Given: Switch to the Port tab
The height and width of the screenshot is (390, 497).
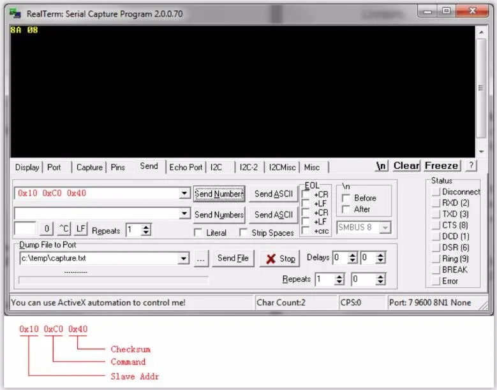Looking at the screenshot, I should point(54,167).
